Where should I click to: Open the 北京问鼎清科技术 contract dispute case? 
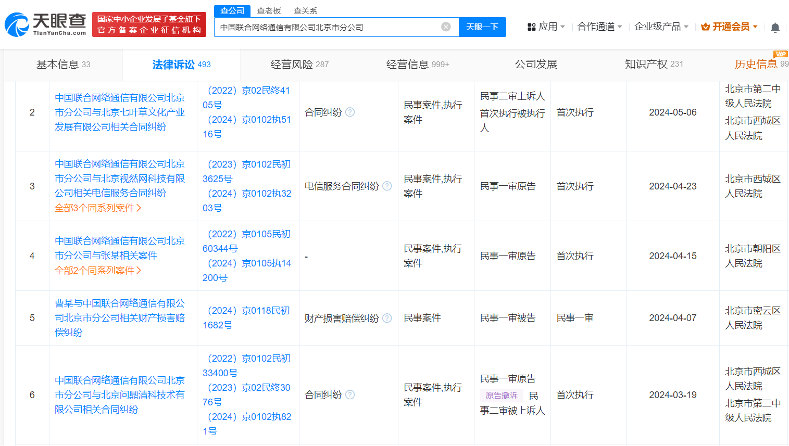[120, 394]
